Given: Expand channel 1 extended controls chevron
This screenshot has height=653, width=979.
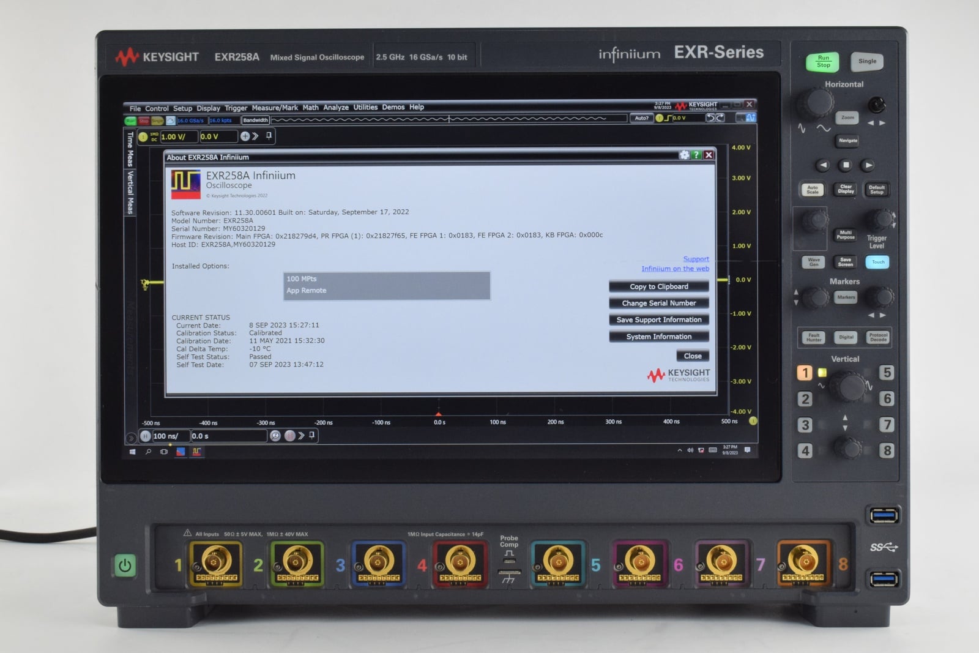Looking at the screenshot, I should point(255,137).
